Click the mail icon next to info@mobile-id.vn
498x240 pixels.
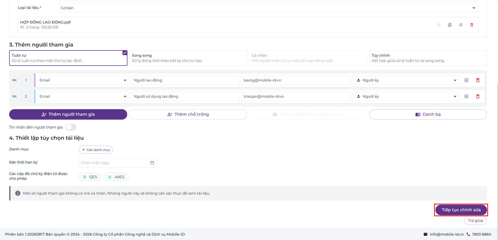pyautogui.click(x=426, y=234)
